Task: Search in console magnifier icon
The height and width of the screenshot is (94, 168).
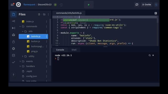Action: tap(150, 55)
